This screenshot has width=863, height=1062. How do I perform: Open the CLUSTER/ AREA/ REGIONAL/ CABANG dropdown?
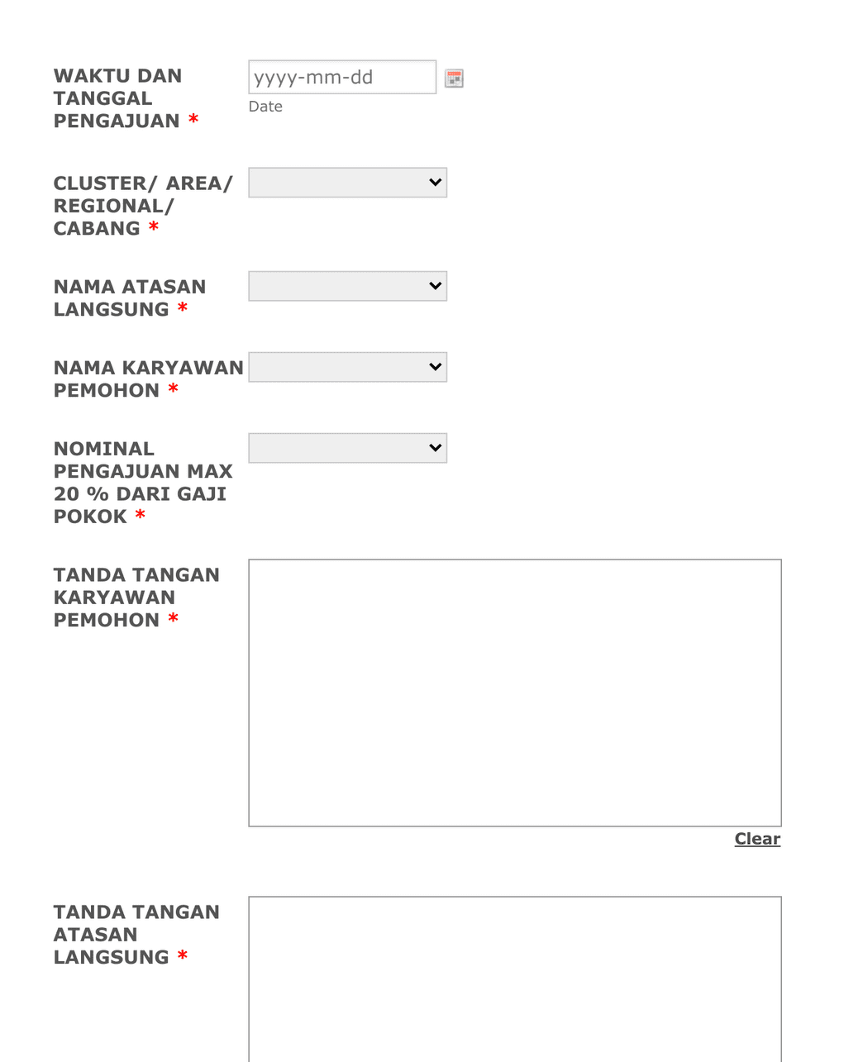(346, 182)
